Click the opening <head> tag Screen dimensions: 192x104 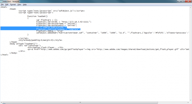[x=13, y=9]
